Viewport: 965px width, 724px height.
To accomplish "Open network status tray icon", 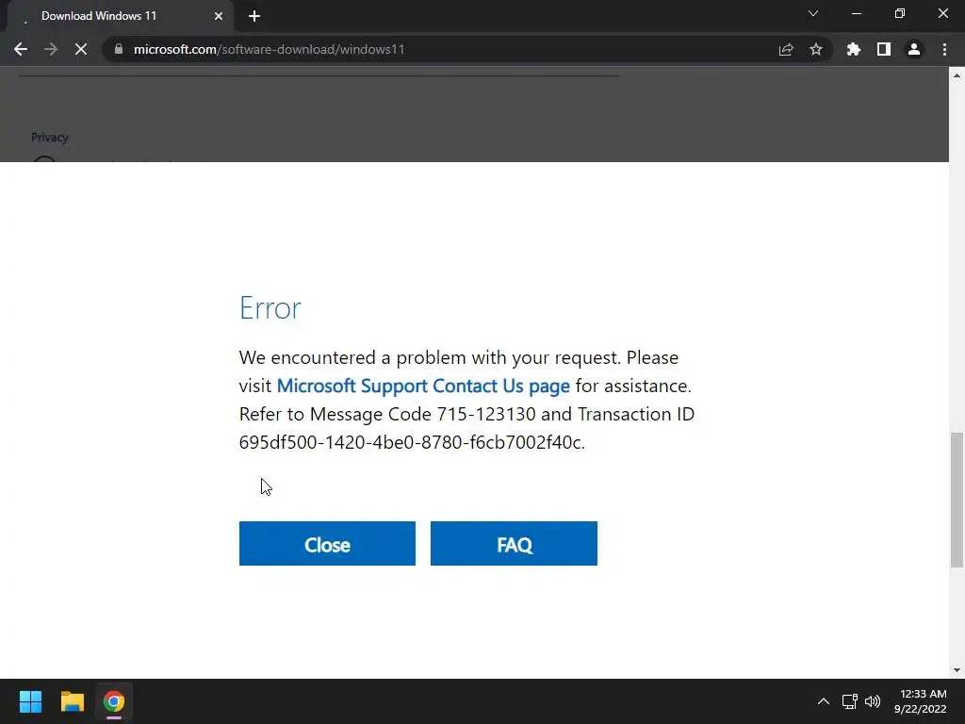I will click(x=850, y=701).
